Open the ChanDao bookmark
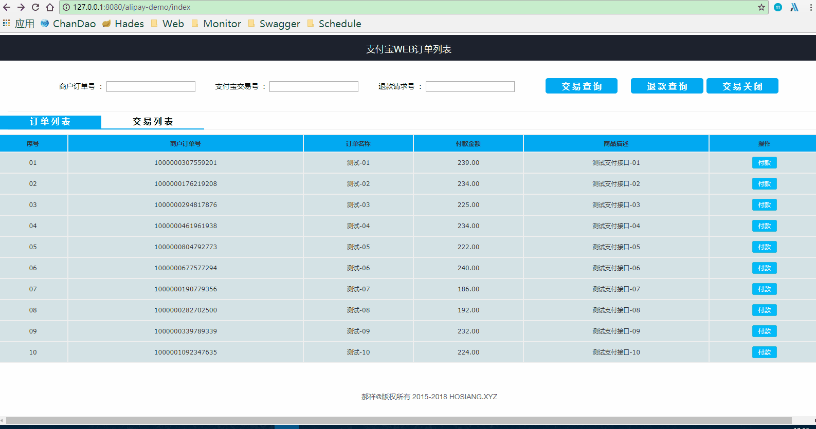This screenshot has width=816, height=429. coord(68,24)
